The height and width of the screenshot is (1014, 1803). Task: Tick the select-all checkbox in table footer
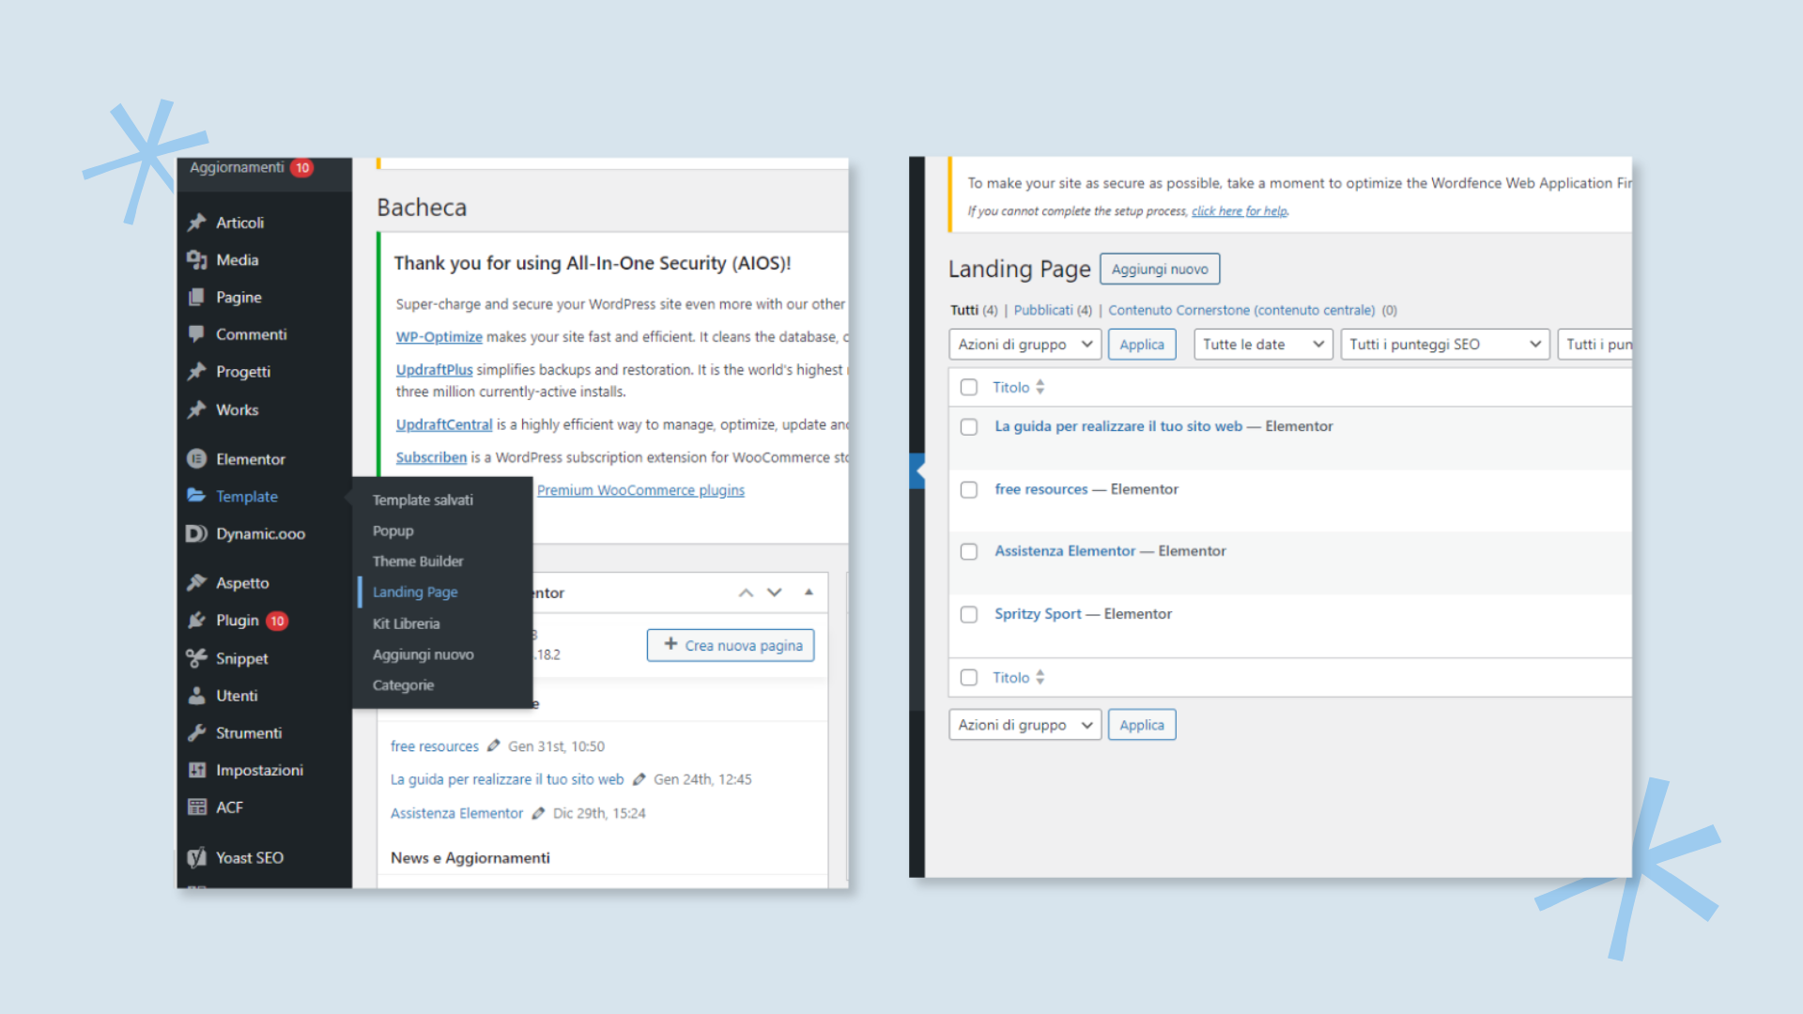(969, 677)
